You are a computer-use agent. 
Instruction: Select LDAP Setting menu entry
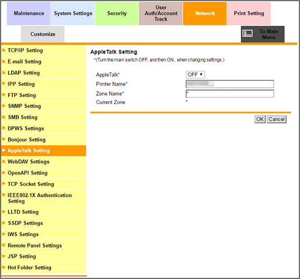[44, 73]
